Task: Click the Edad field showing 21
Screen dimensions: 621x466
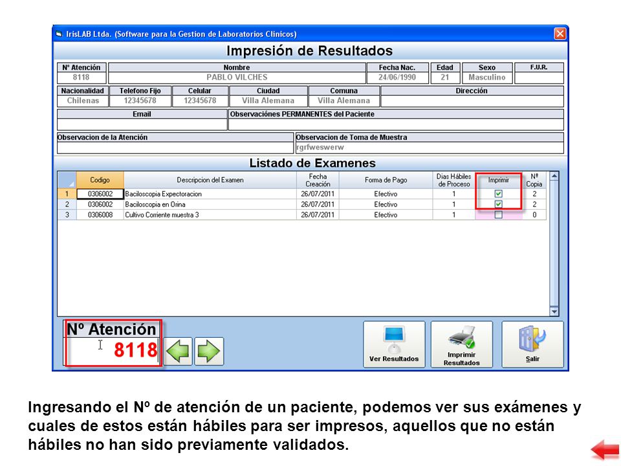Action: point(445,77)
